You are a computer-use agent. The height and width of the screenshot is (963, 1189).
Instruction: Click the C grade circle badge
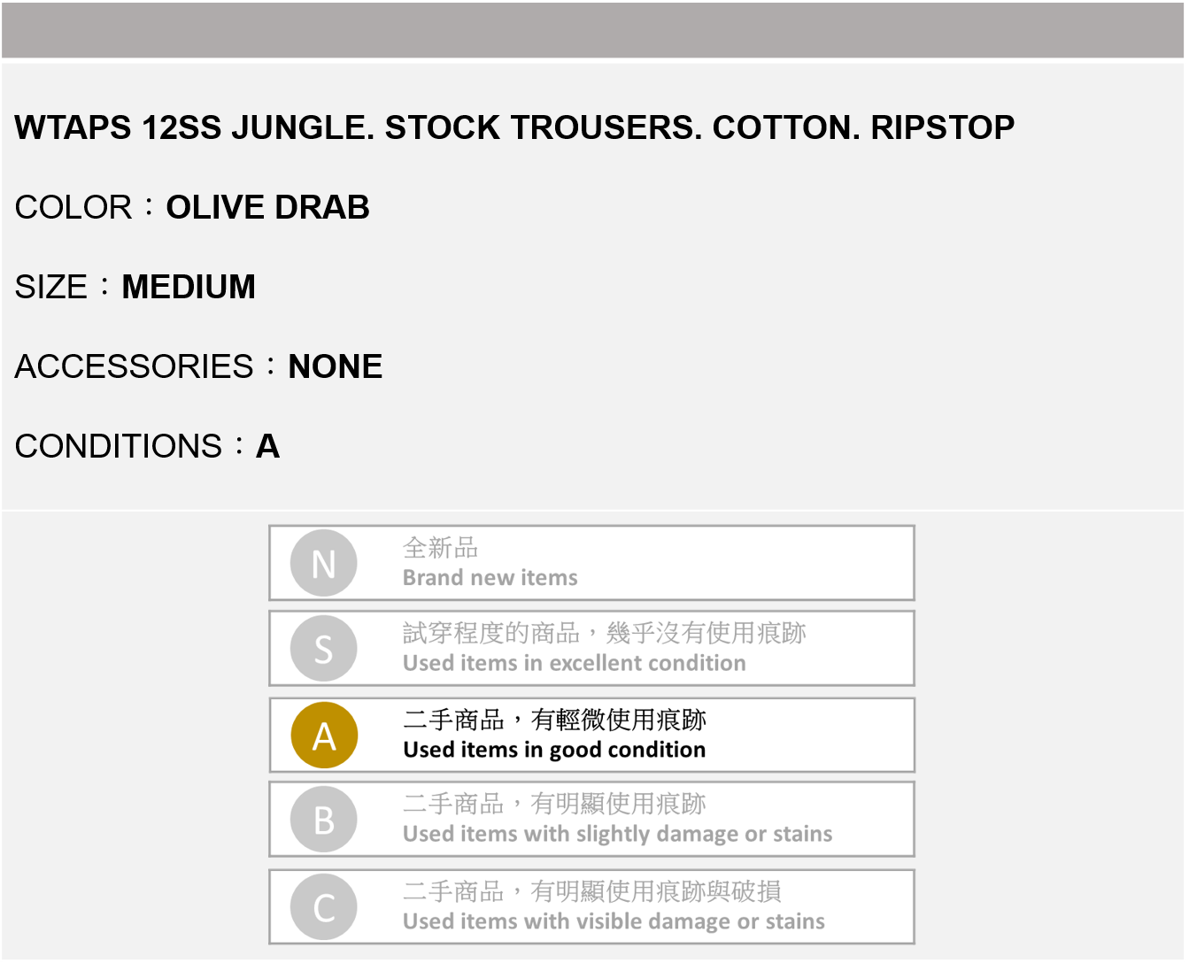(x=324, y=907)
